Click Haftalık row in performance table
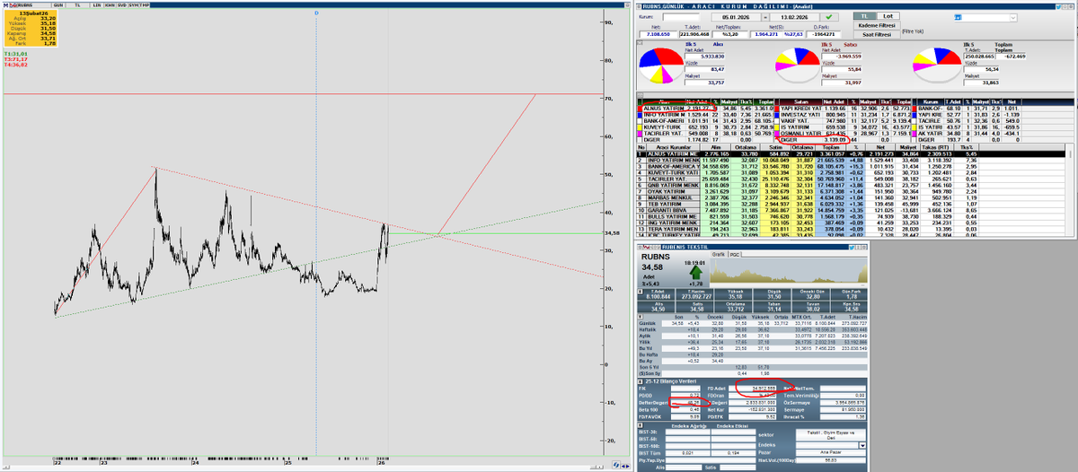This screenshot has width=1078, height=472. [752, 329]
